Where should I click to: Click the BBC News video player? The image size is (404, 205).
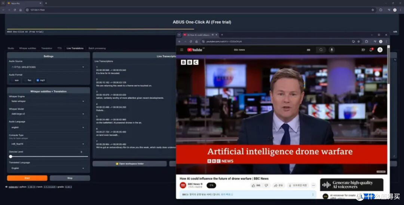(x=281, y=114)
